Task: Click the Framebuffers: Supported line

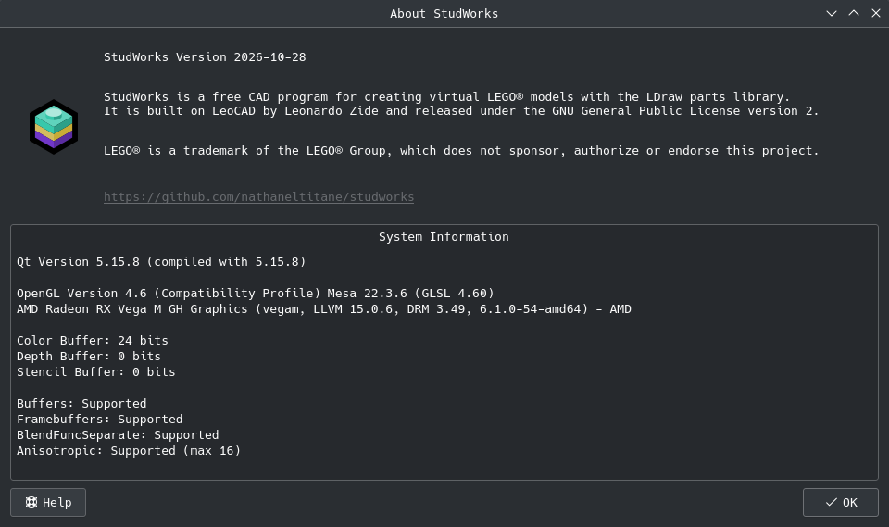Action: pyautogui.click(x=100, y=420)
